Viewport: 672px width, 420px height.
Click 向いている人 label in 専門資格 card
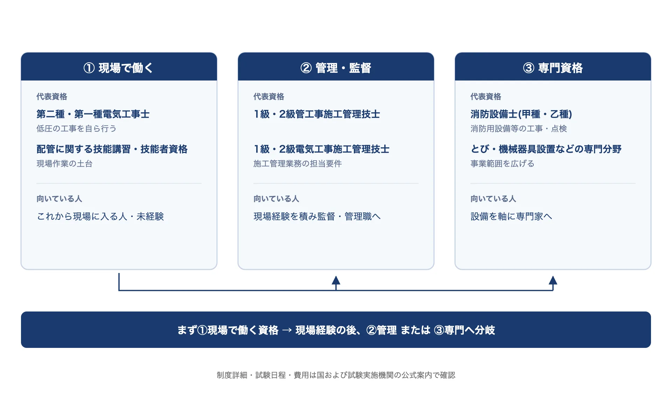click(493, 199)
